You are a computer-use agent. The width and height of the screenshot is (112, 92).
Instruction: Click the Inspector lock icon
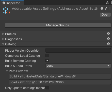coord(107,3)
